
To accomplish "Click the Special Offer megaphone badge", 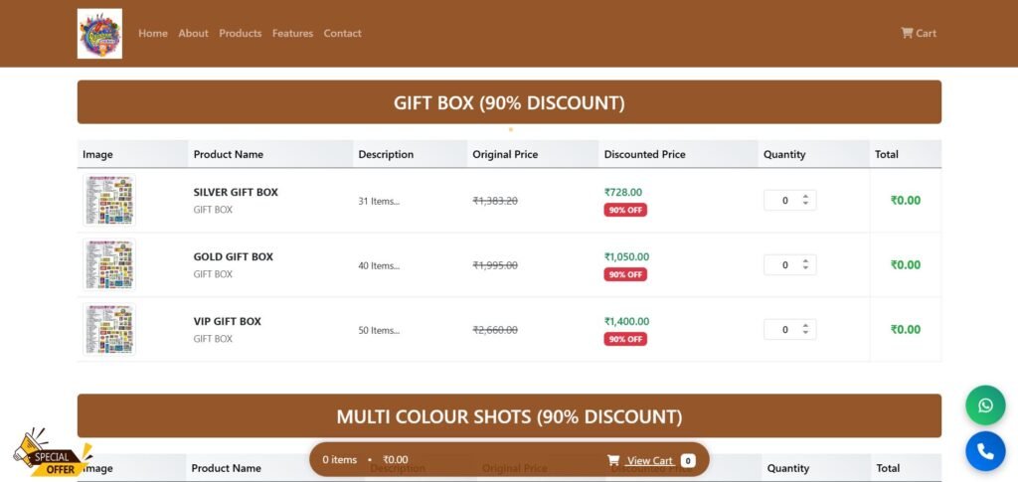I will 50,453.
